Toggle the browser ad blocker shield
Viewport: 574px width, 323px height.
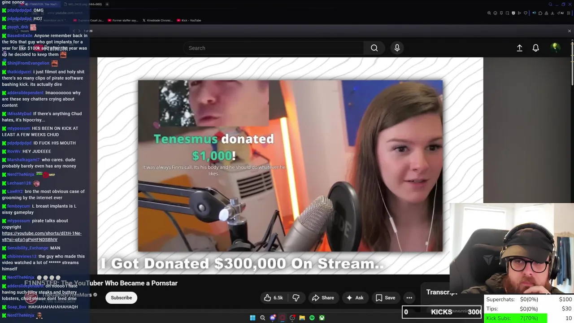513,13
